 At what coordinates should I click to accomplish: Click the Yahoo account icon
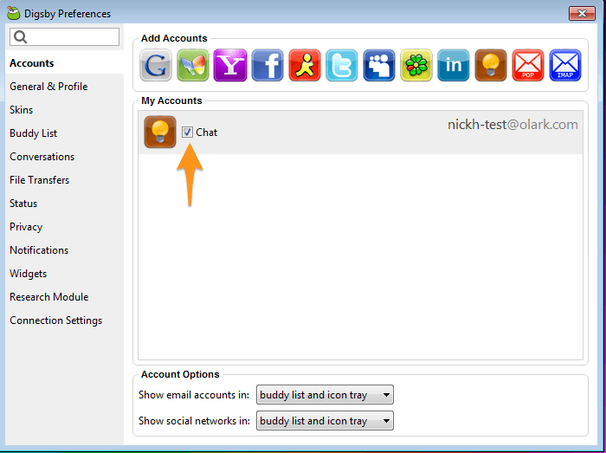tap(230, 65)
